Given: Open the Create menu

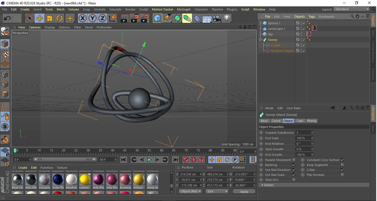Looking at the screenshot, I should pos(25,9).
